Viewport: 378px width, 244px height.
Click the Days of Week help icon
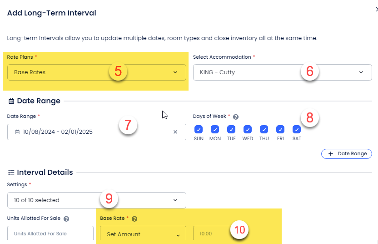click(236, 117)
